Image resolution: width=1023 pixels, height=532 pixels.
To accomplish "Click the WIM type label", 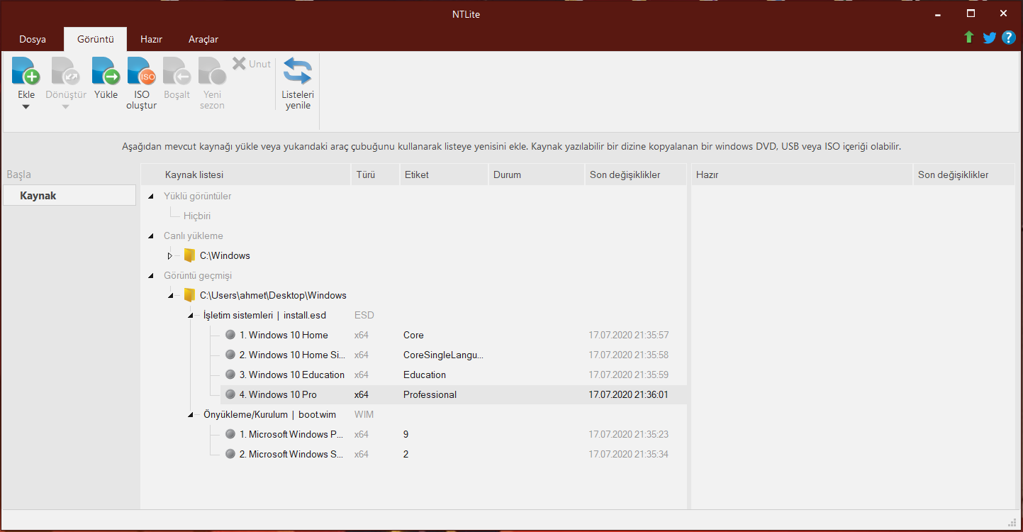I will click(x=364, y=414).
